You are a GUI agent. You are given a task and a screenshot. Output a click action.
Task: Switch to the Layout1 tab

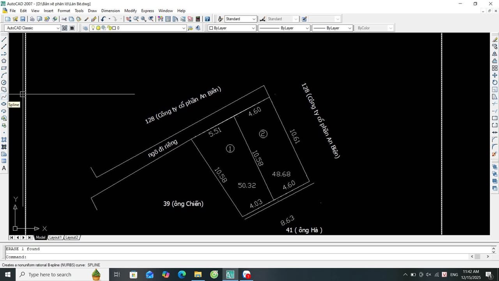[55, 237]
